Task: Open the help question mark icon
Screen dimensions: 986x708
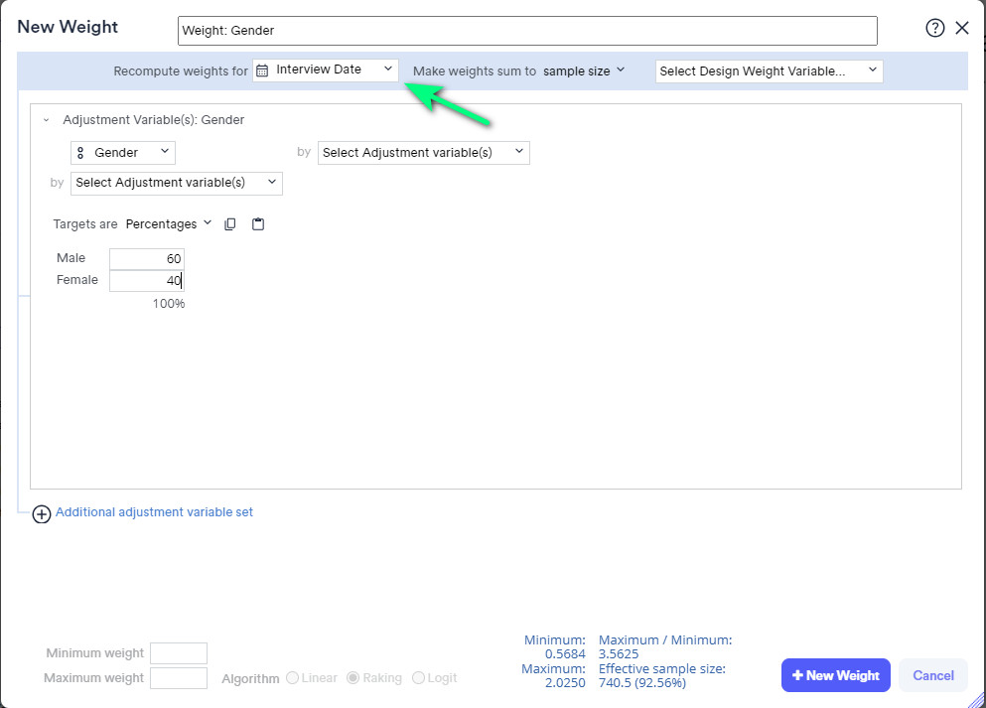Action: [934, 28]
